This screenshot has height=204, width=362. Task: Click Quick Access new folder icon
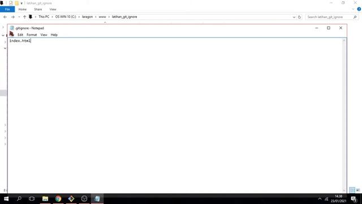point(16,3)
